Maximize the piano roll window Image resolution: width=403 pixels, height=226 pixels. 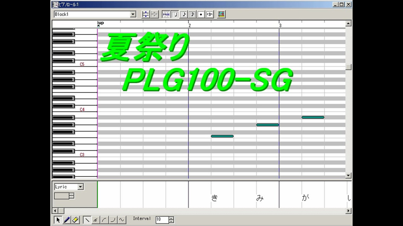click(342, 4)
